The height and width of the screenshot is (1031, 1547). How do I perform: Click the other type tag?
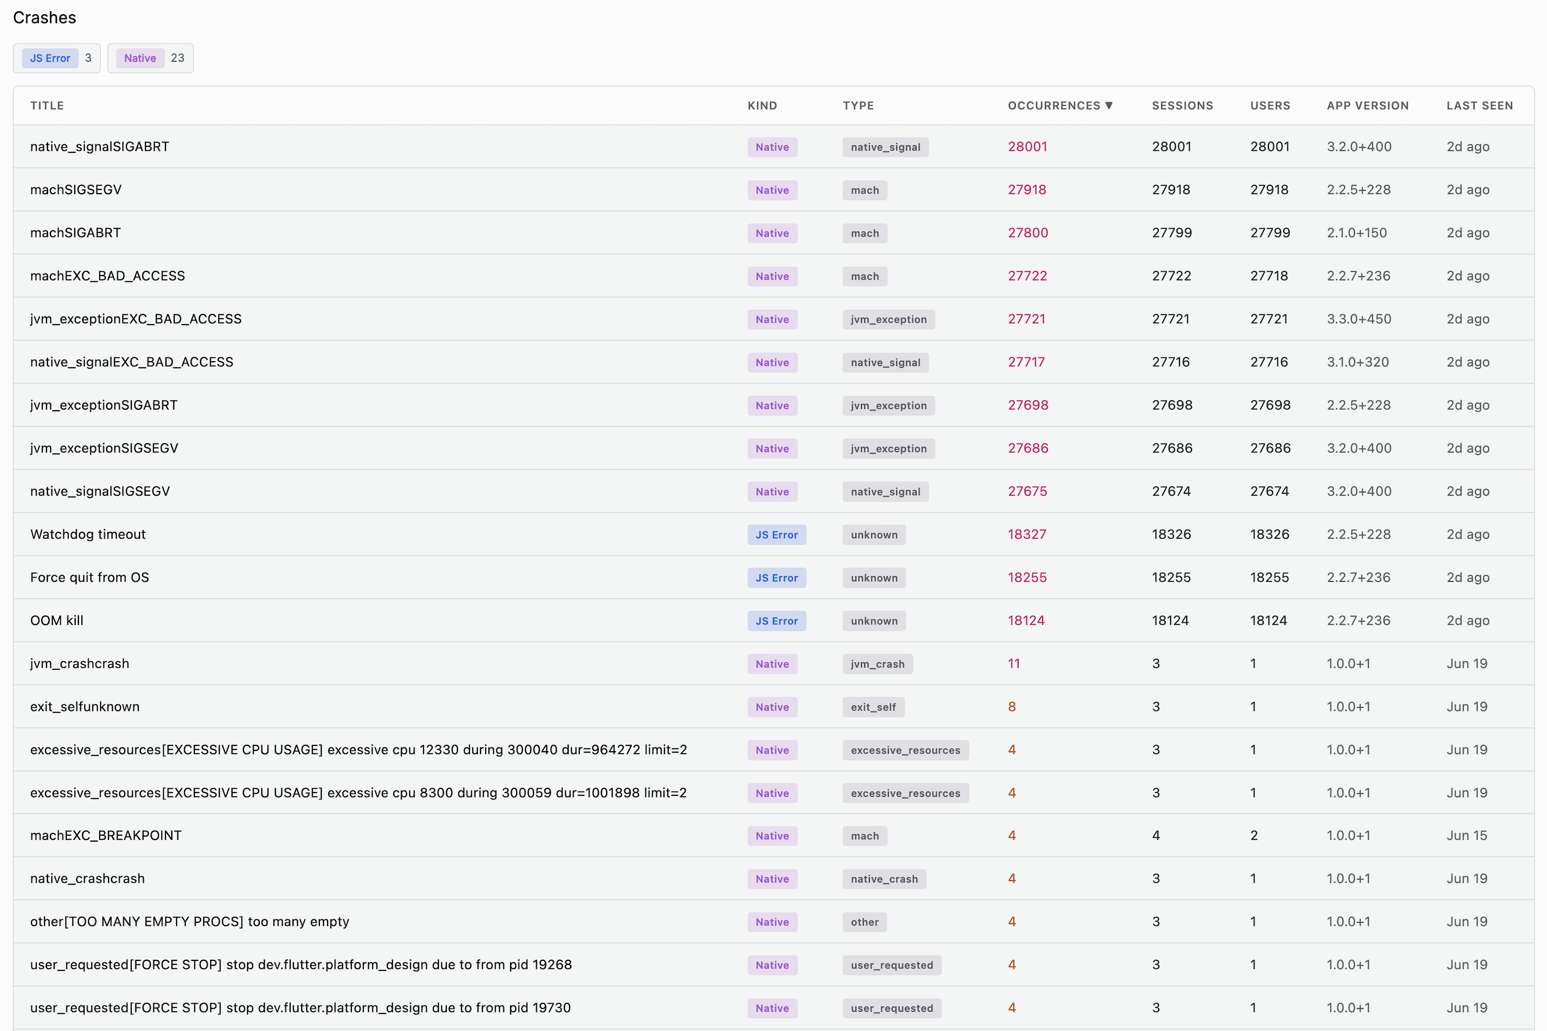tap(865, 922)
